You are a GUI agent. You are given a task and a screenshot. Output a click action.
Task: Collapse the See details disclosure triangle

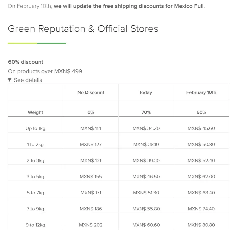point(10,80)
